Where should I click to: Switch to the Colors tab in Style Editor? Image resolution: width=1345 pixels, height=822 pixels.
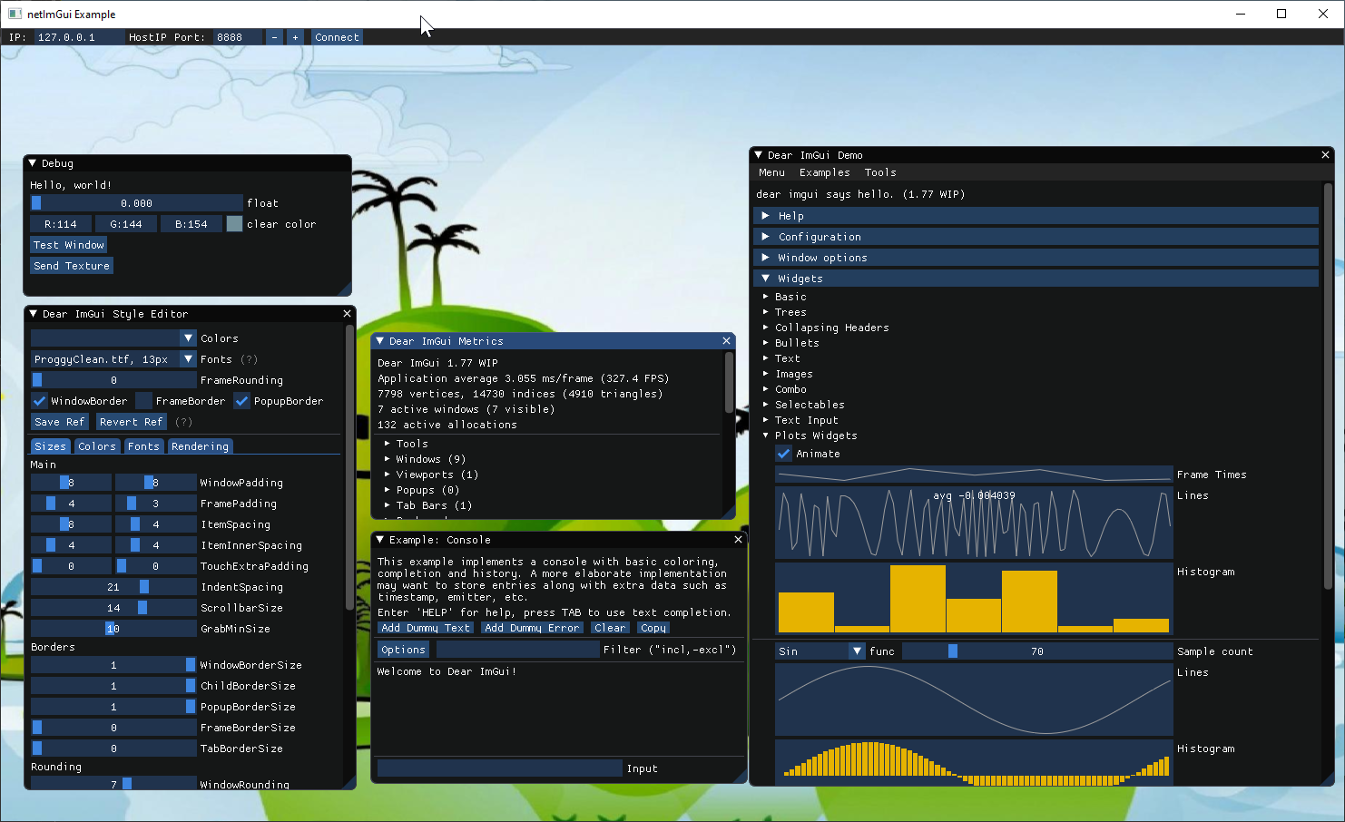click(97, 446)
